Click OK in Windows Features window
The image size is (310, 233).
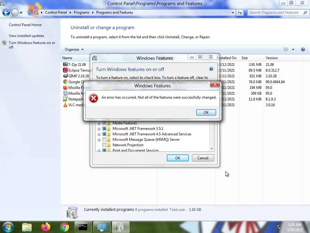click(177, 158)
